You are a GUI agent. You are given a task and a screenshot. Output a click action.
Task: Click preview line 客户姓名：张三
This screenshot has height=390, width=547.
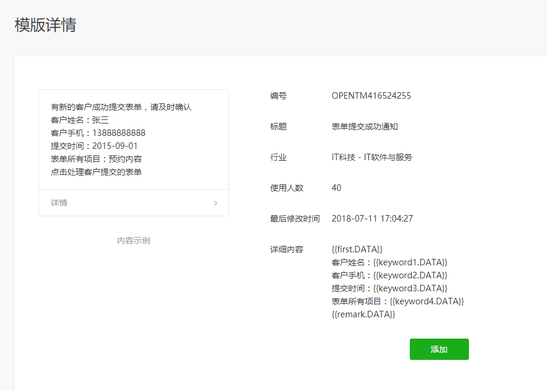(80, 120)
